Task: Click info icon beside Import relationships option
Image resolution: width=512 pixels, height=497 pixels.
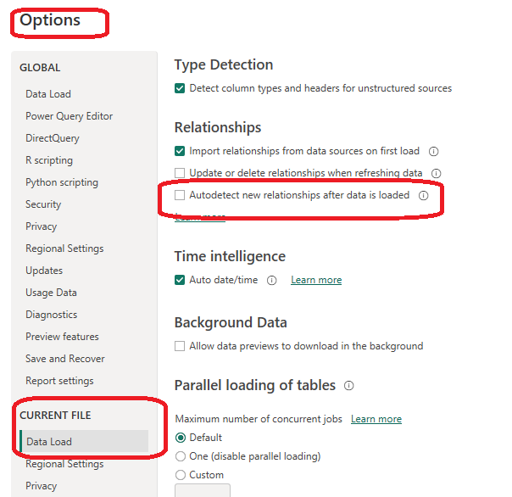Action: [433, 152]
